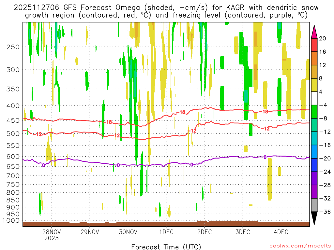The height and width of the screenshot is (250, 334).
Task: Click the colorbar value 16 label
Action: click(x=323, y=52)
